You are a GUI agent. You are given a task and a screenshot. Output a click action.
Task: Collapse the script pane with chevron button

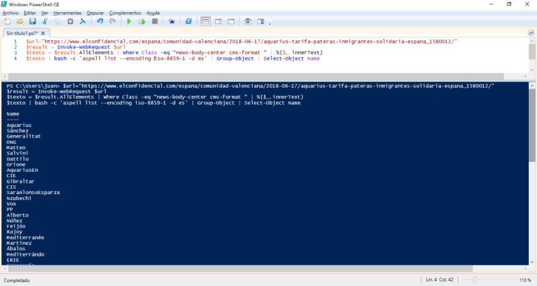[532, 32]
